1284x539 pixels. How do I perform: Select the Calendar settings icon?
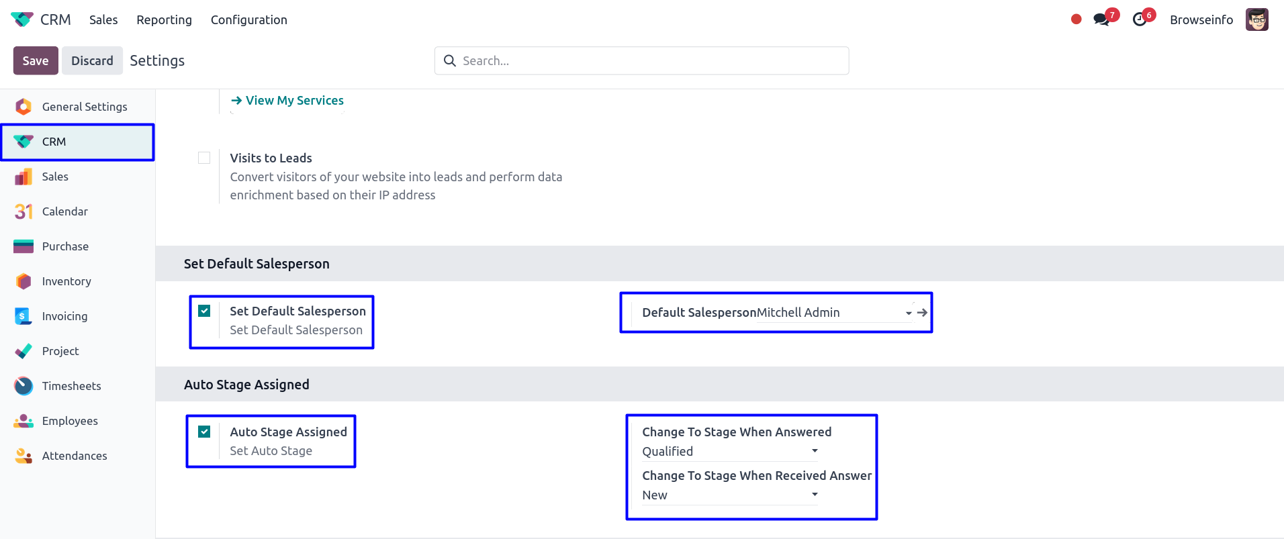tap(24, 211)
